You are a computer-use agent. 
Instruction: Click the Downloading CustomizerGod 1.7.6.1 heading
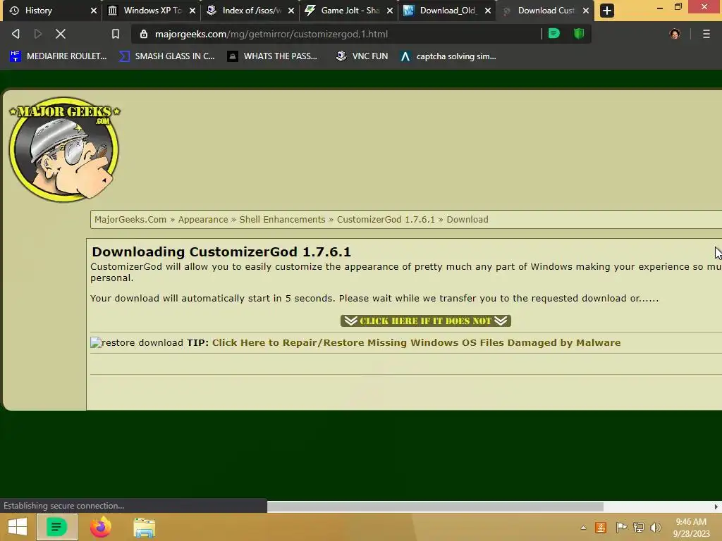[221, 251]
